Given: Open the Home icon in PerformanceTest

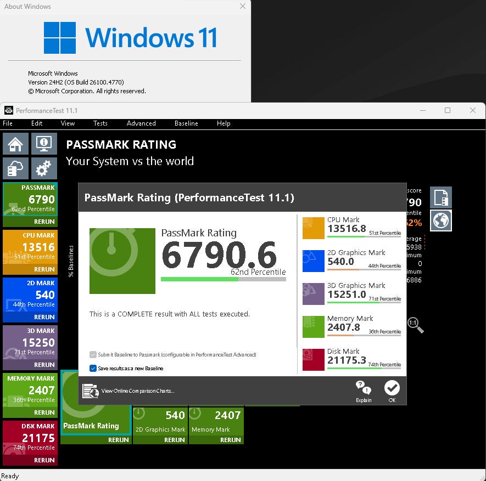Looking at the screenshot, I should (x=15, y=144).
